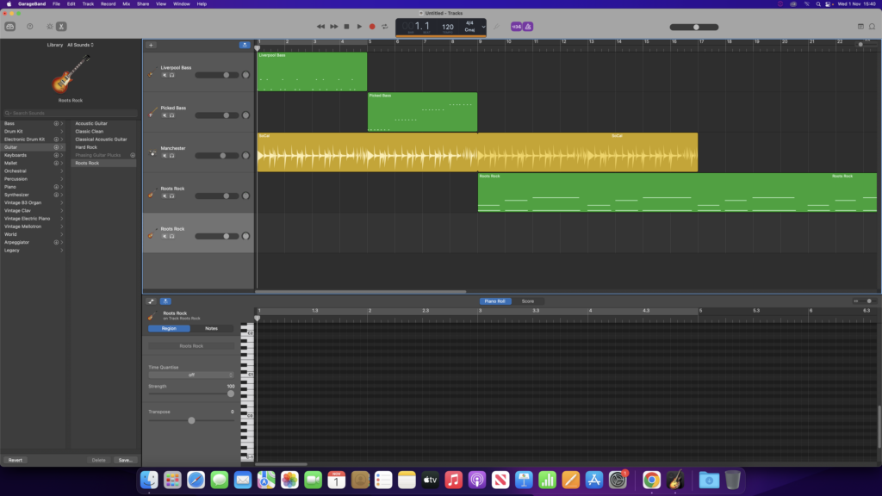Open the Time Quantize dropdown
The image size is (882, 496).
pyautogui.click(x=191, y=375)
